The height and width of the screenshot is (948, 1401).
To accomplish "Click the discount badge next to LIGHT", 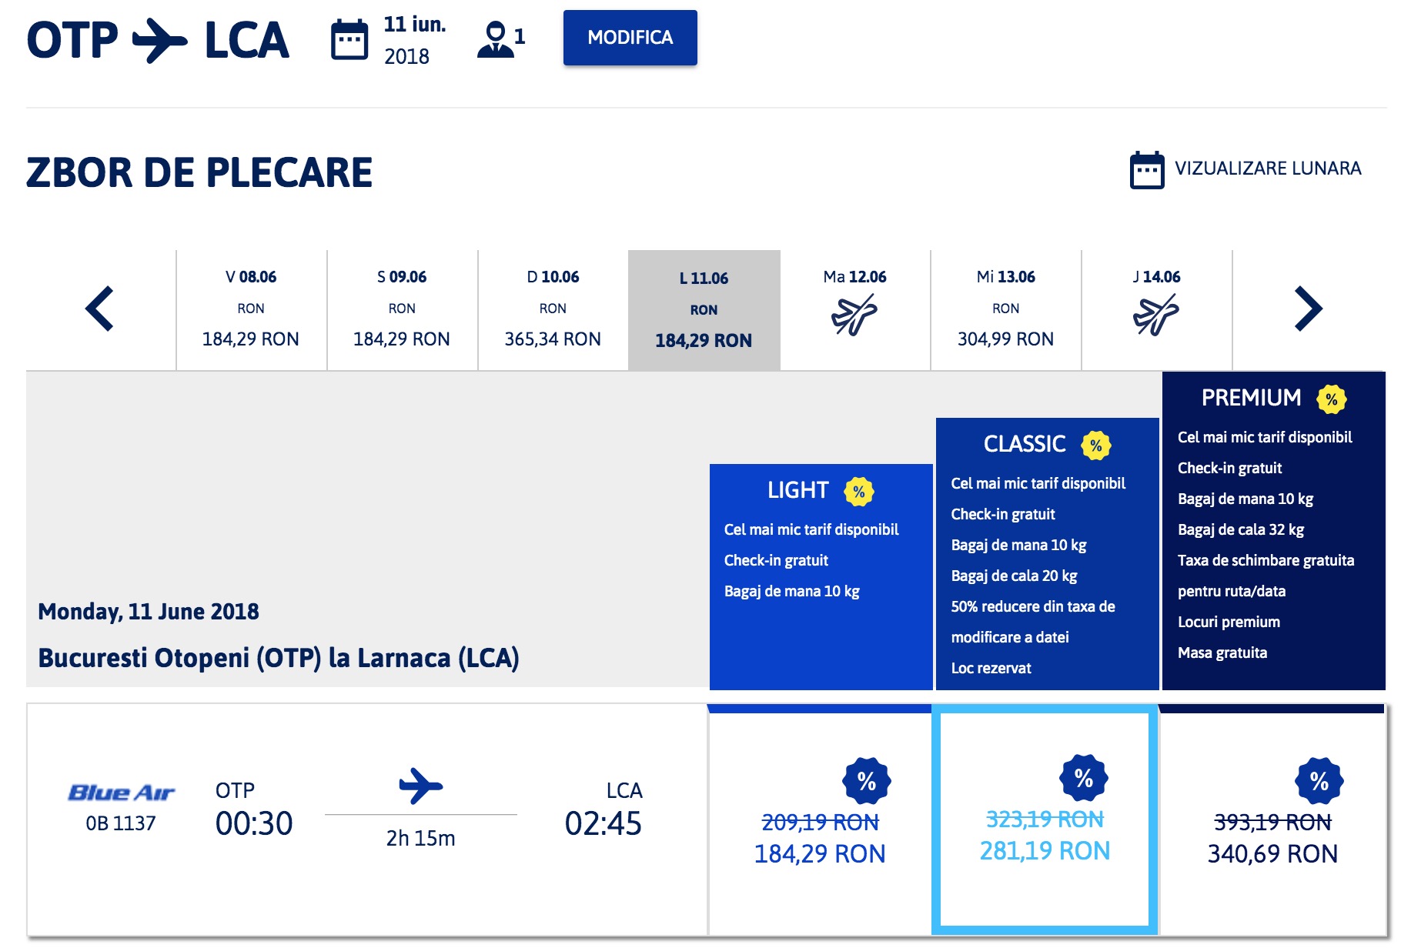I will (x=859, y=491).
